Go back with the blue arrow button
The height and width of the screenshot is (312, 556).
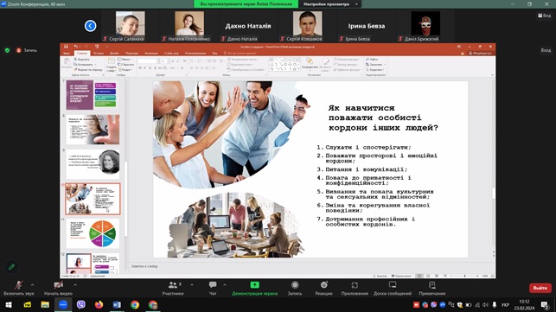point(91,26)
